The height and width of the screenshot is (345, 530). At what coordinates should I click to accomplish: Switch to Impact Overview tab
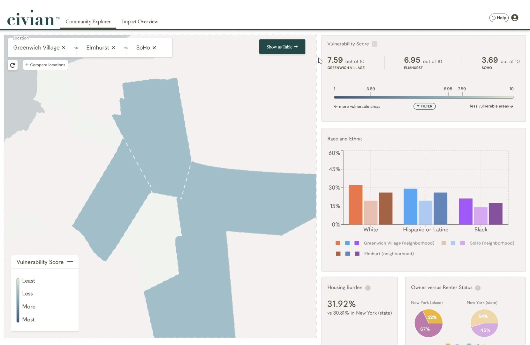click(x=140, y=21)
